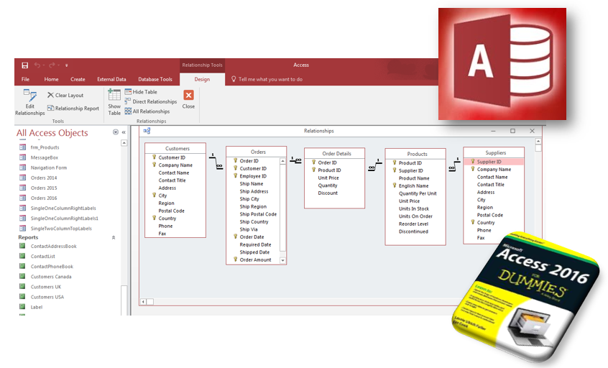Collapse the Reports group in navigation pane
The height and width of the screenshot is (368, 608).
pos(114,237)
